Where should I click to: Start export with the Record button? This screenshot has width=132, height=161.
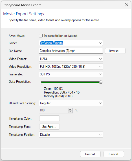click(90, 154)
